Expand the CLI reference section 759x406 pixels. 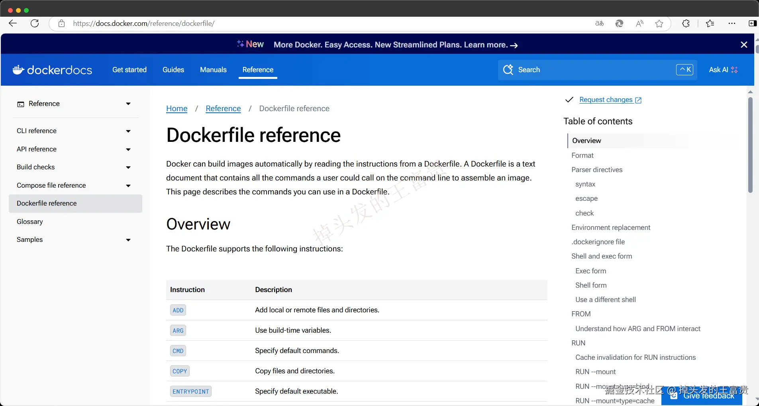pyautogui.click(x=128, y=131)
